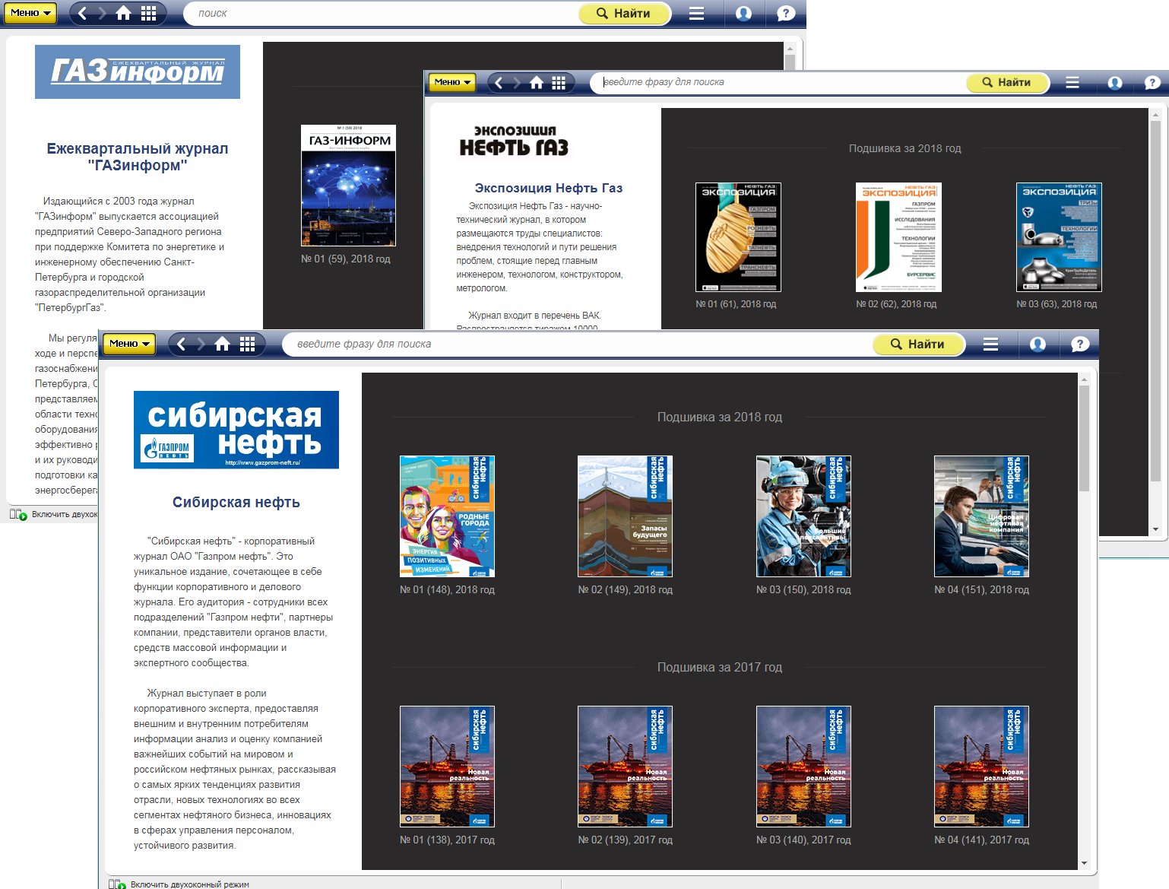Image resolution: width=1169 pixels, height=889 pixels.
Task: Click scroll-up arrow in Сибирская нефть window
Action: 1085,379
